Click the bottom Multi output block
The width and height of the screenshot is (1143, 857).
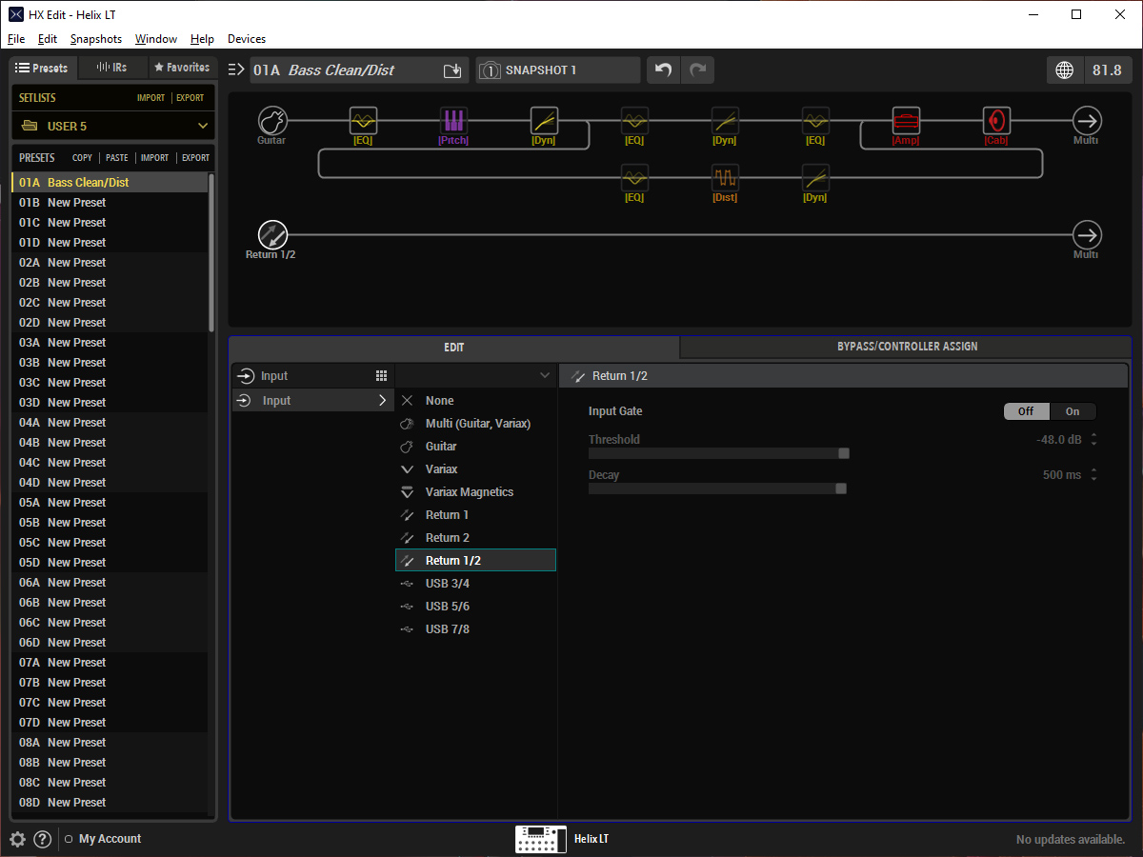(1087, 235)
